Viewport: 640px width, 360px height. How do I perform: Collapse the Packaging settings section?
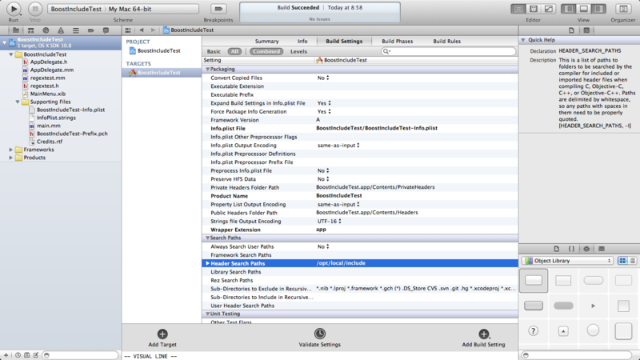pos(207,70)
